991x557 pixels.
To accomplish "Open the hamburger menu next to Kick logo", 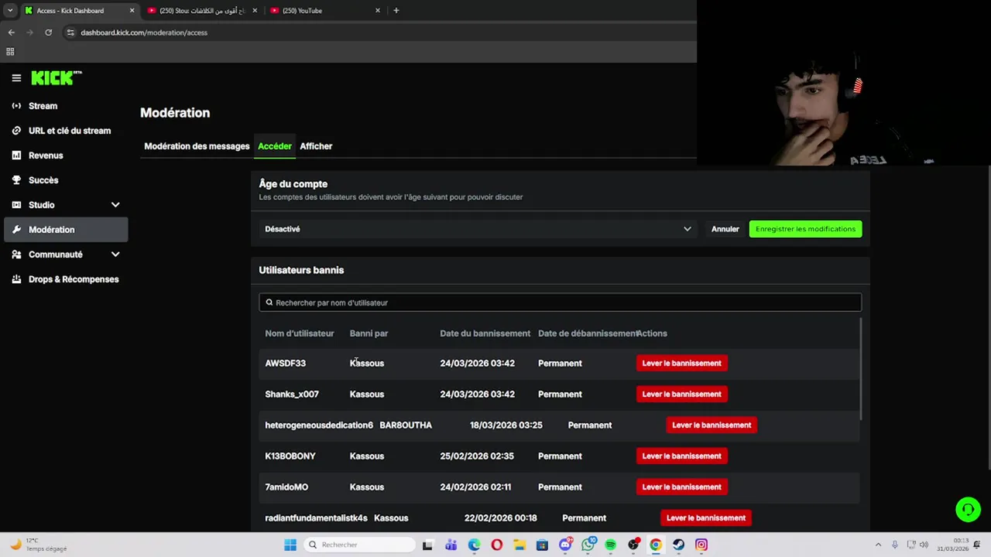I will pos(16,78).
